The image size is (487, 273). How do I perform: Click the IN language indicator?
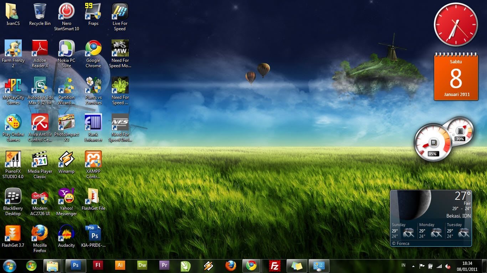pos(403,265)
